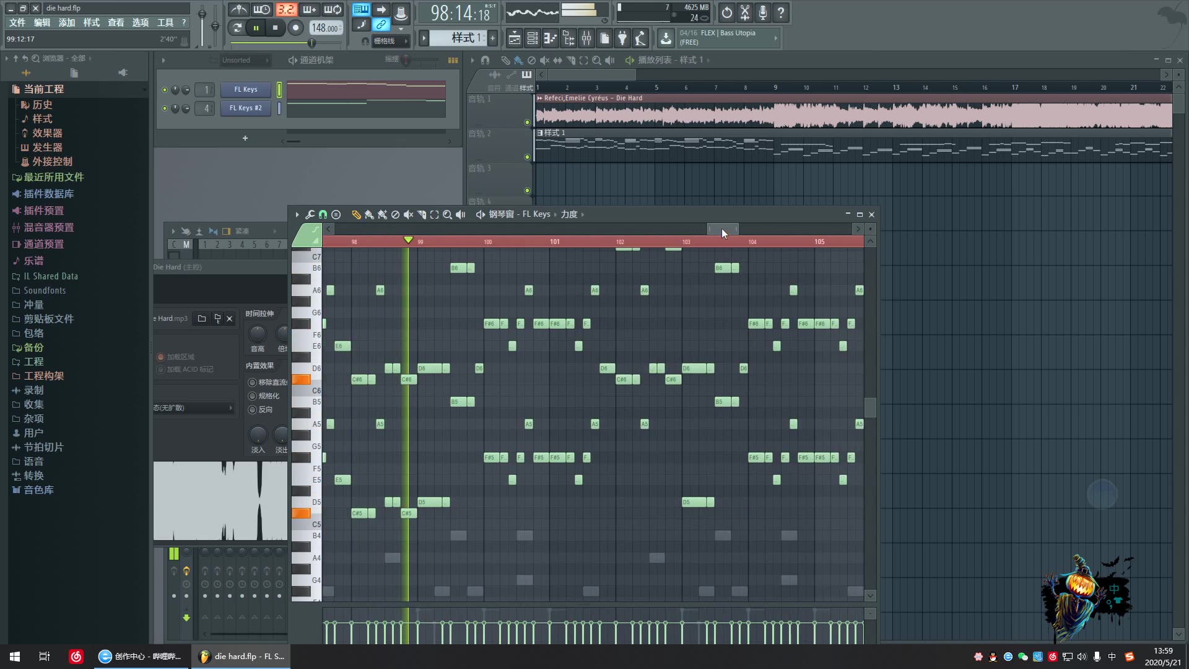This screenshot has height=669, width=1189.
Task: Select the FL Keys #2 channel button
Action: (246, 108)
